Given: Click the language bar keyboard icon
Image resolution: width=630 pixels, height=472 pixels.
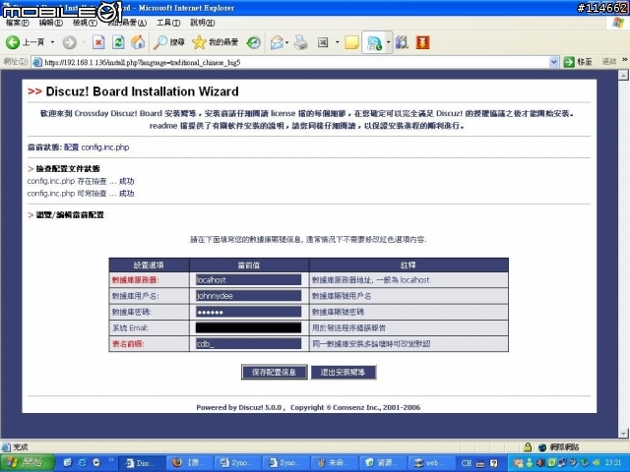Looking at the screenshot, I should 480,463.
